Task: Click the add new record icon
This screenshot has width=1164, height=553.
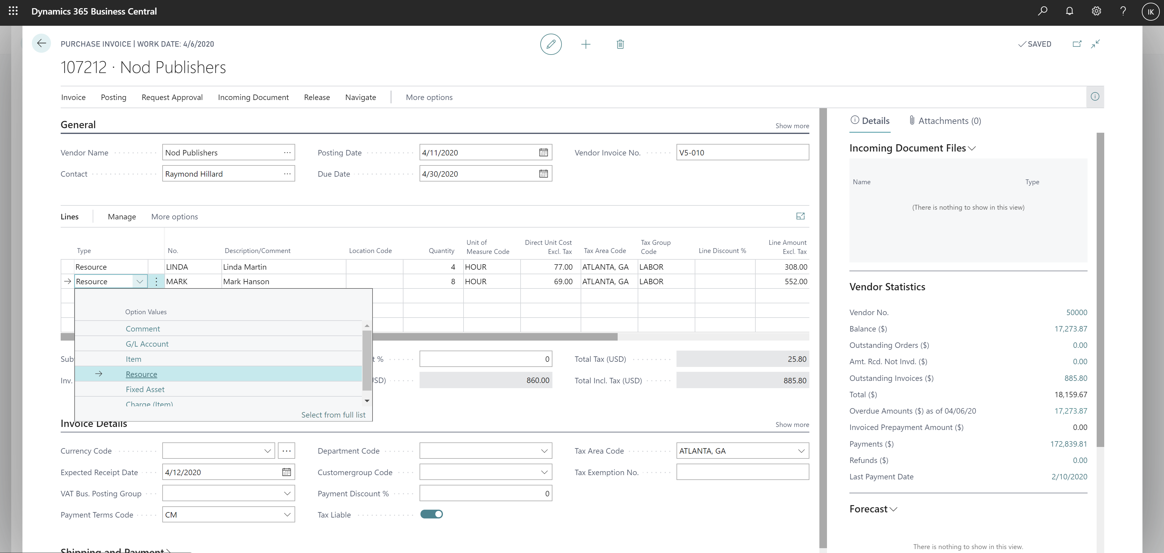Action: click(586, 44)
